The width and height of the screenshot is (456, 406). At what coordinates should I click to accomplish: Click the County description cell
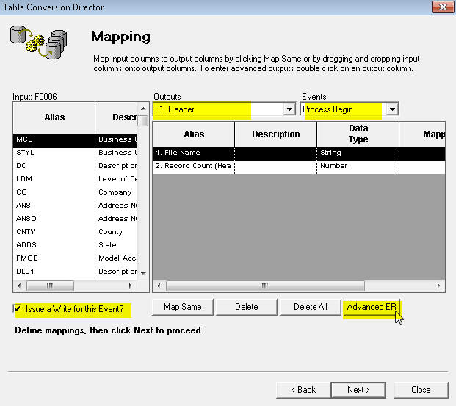click(x=116, y=232)
